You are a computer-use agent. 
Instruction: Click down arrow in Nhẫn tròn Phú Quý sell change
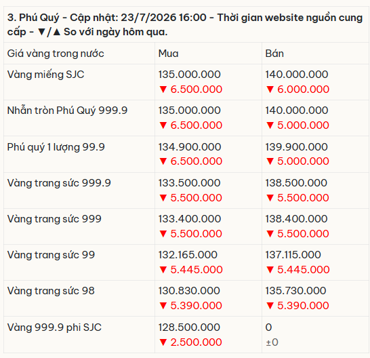pyautogui.click(x=270, y=125)
